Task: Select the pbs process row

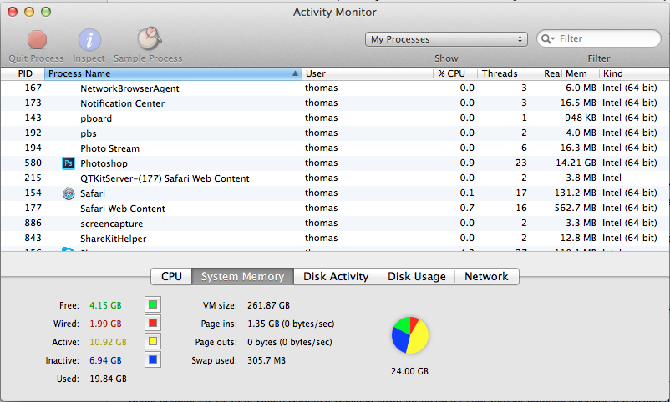Action: [335, 133]
